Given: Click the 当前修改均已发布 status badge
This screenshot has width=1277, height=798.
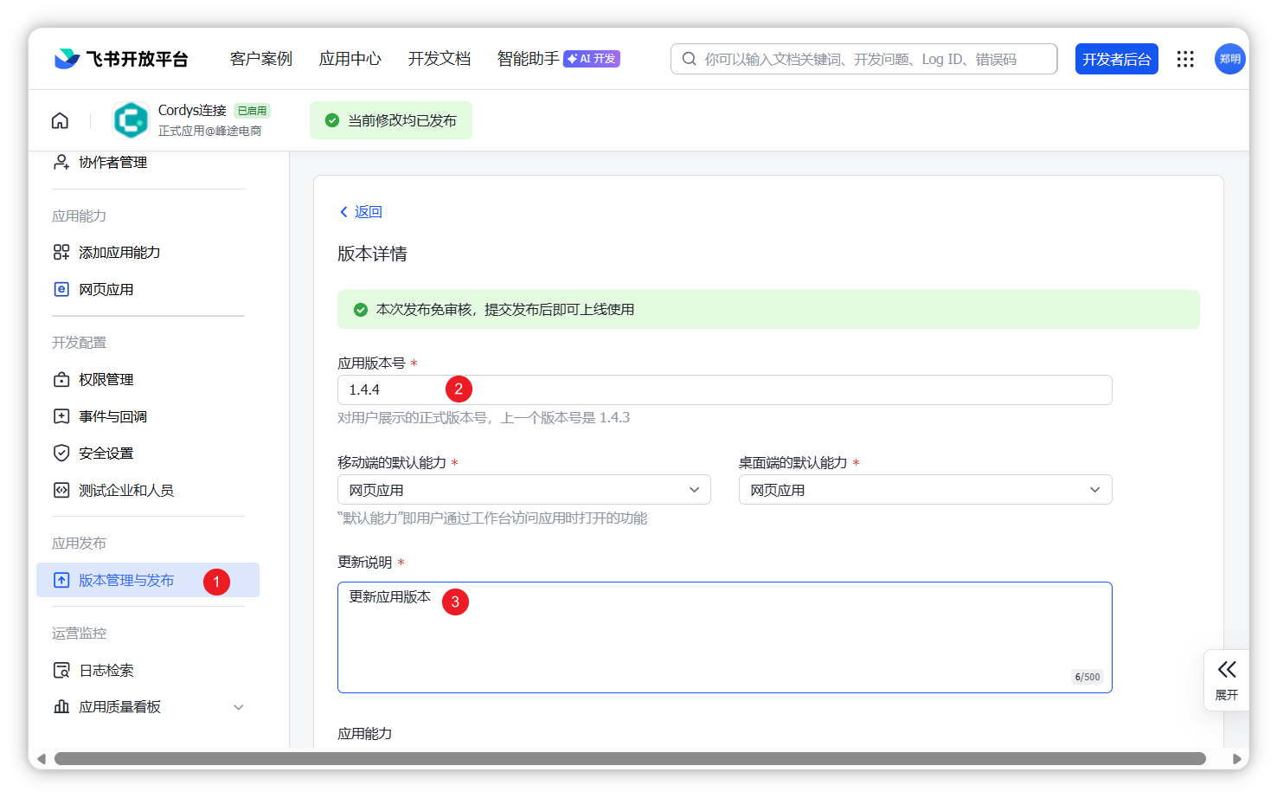Looking at the screenshot, I should click(391, 120).
